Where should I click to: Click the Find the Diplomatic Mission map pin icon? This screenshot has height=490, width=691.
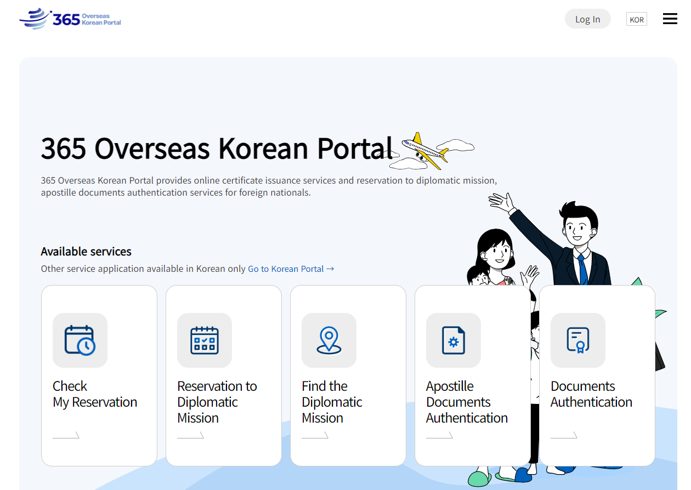click(x=329, y=340)
